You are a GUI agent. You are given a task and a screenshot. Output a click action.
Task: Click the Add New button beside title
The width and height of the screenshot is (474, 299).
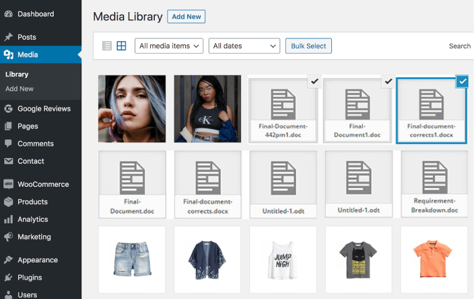[186, 17]
